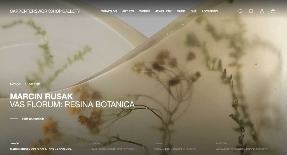287x155 pixels.
Task: Open the shopping basket icon
Action: (x=273, y=11)
